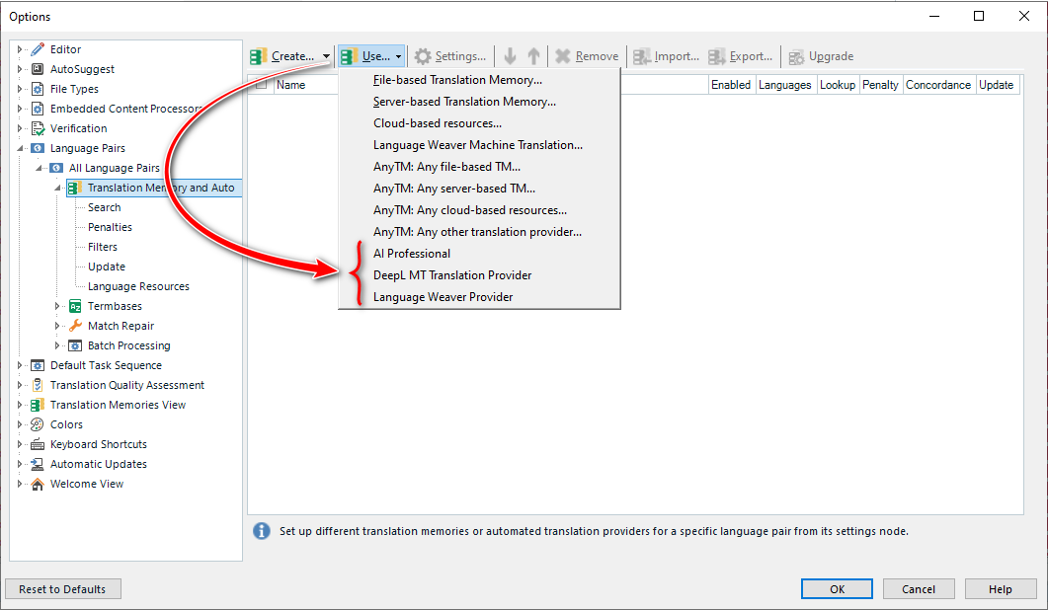Choose AnyTM: Any server-based TM
The image size is (1048, 610).
(479, 189)
